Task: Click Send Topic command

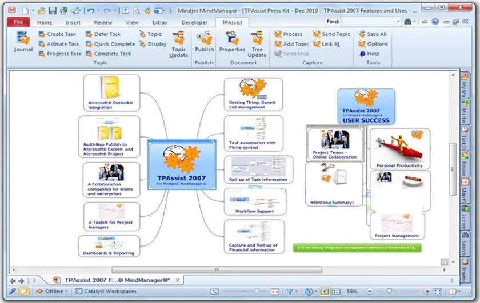Action: (331, 34)
